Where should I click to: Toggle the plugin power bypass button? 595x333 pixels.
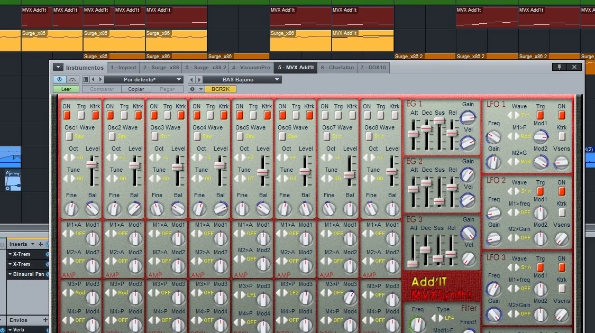point(59,79)
